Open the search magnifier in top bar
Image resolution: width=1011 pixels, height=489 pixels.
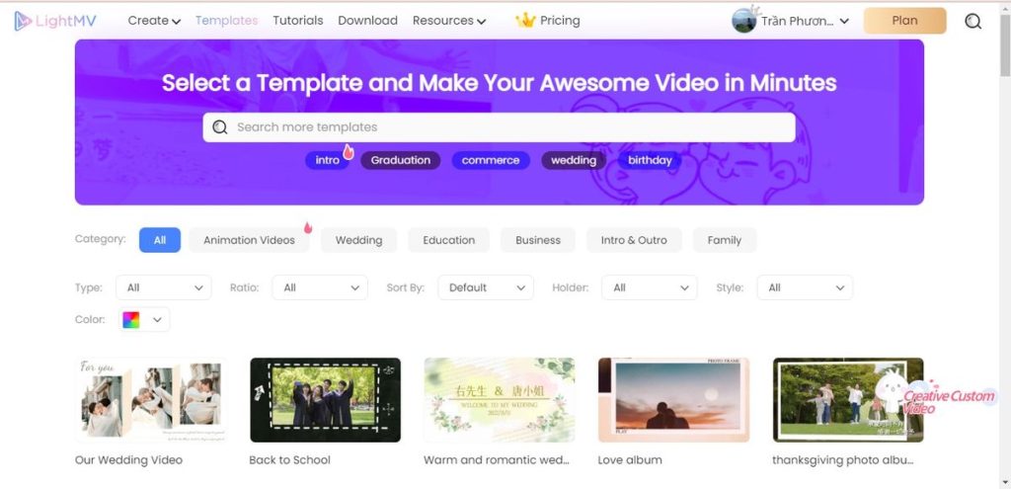972,22
